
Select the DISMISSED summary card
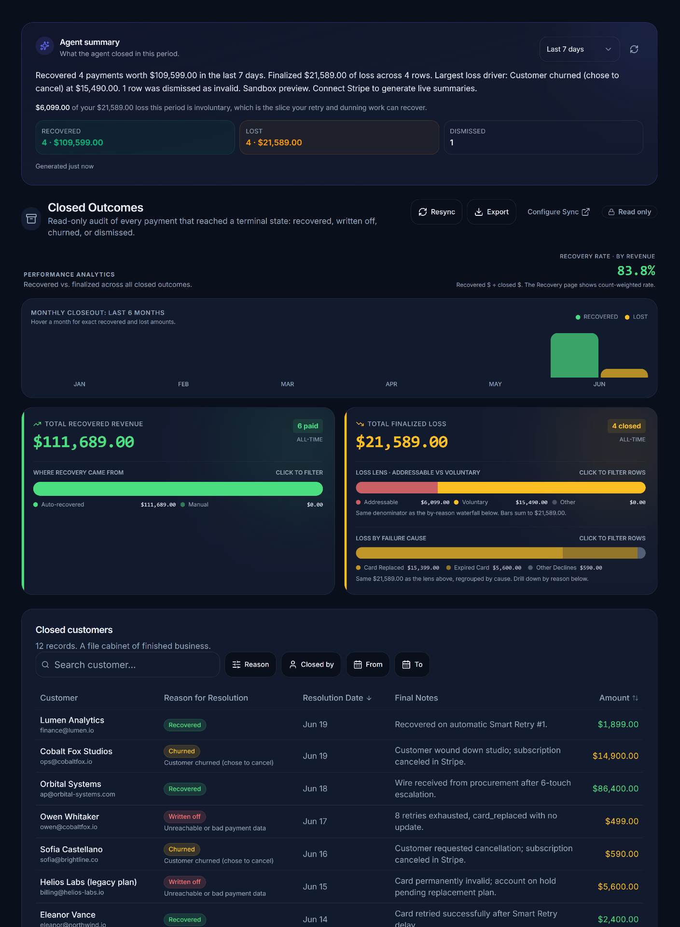543,138
